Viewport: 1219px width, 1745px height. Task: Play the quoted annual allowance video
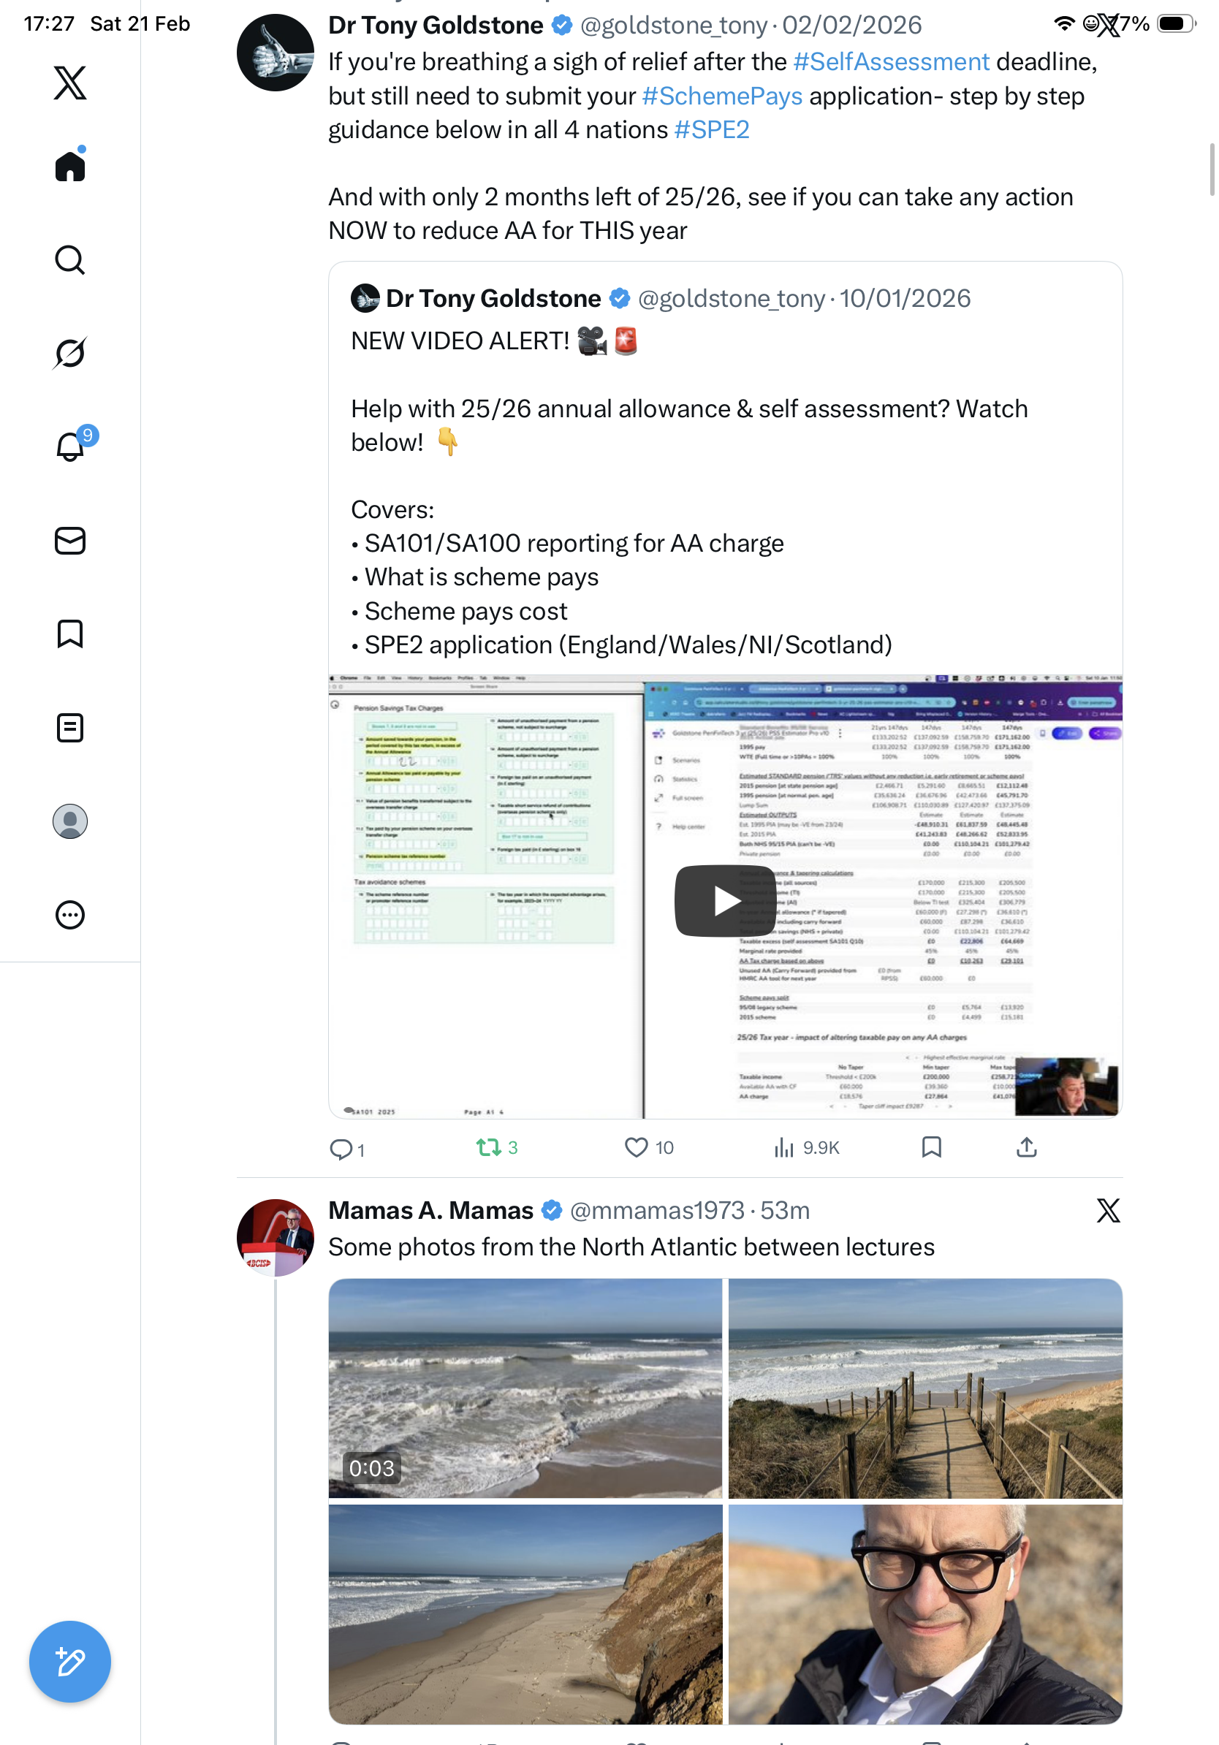pos(724,900)
